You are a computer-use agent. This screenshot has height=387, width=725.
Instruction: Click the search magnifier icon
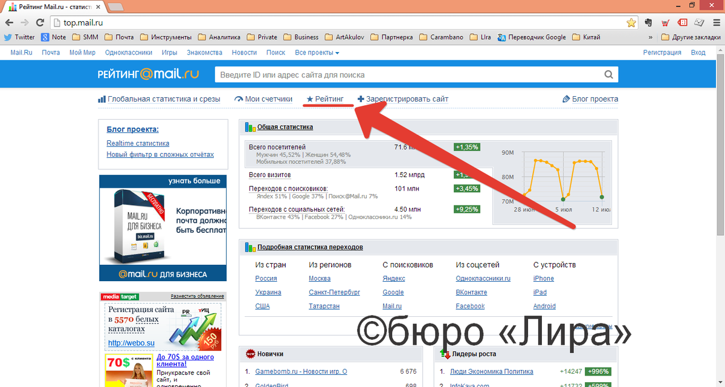[609, 75]
